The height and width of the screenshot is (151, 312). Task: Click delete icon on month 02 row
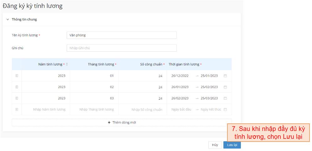tap(17, 87)
